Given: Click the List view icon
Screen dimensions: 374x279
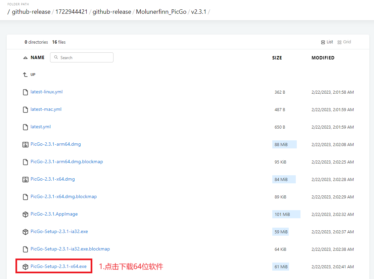Looking at the screenshot, I should click(x=323, y=42).
